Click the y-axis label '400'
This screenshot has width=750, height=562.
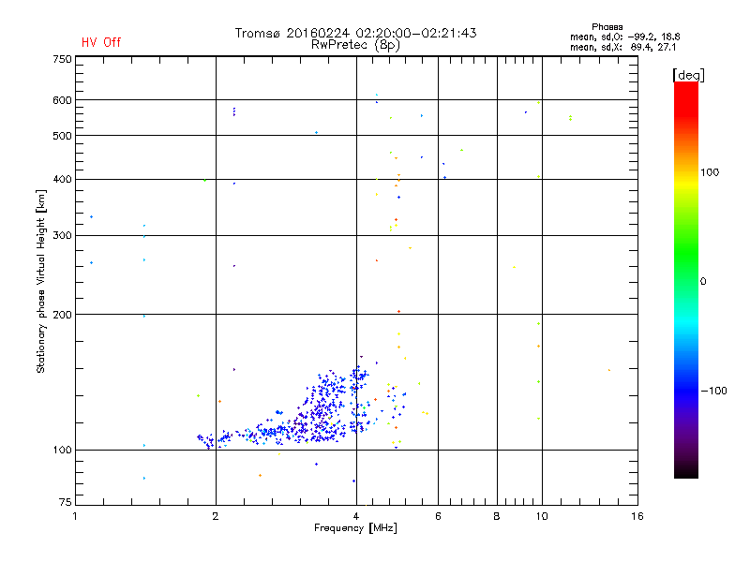click(x=62, y=179)
